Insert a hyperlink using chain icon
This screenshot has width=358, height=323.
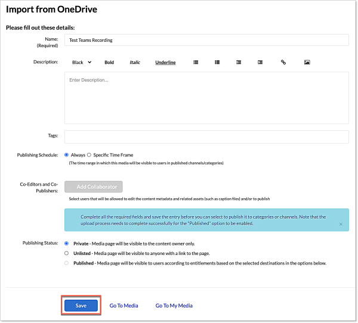point(283,62)
